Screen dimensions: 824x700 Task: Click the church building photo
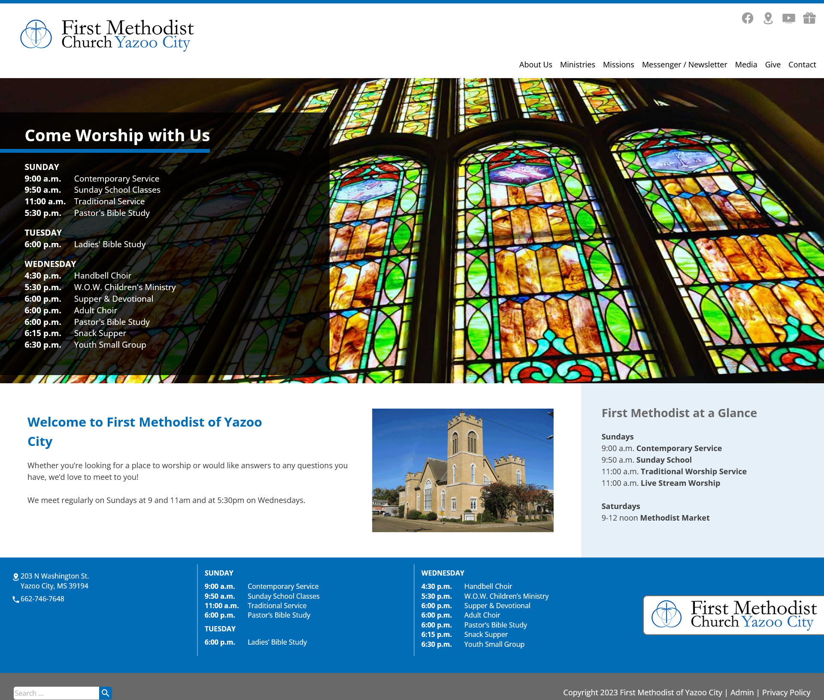[x=462, y=470]
